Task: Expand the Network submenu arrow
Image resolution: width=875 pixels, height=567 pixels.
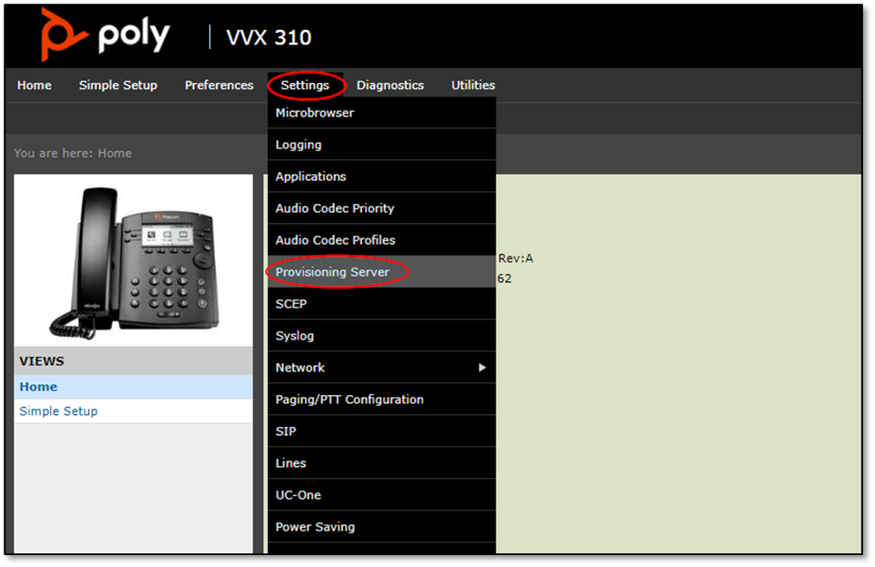Action: (483, 368)
